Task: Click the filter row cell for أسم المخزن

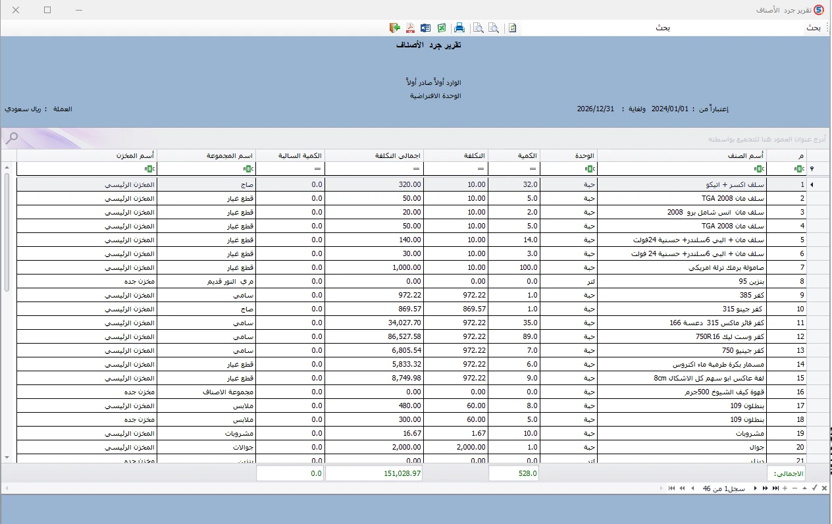Action: tap(87, 169)
